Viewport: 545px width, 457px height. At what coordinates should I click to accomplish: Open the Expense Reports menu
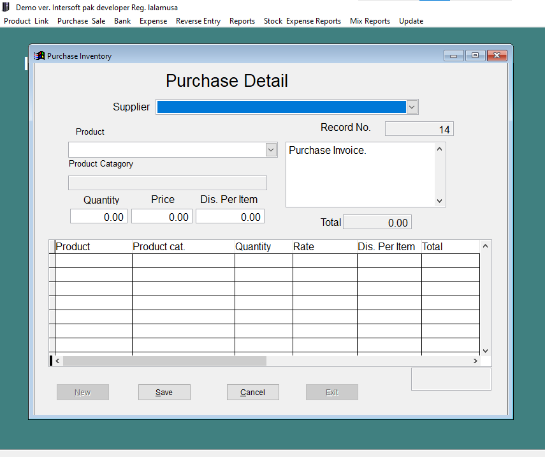coord(313,21)
